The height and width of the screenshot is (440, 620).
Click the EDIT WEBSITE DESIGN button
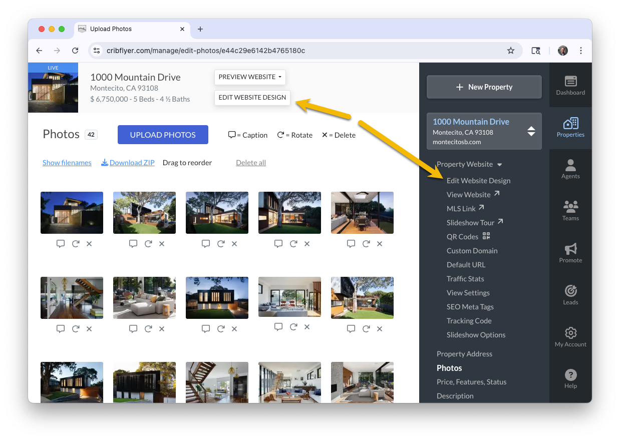click(x=252, y=98)
